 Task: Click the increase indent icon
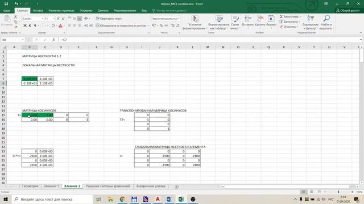click(x=91, y=25)
